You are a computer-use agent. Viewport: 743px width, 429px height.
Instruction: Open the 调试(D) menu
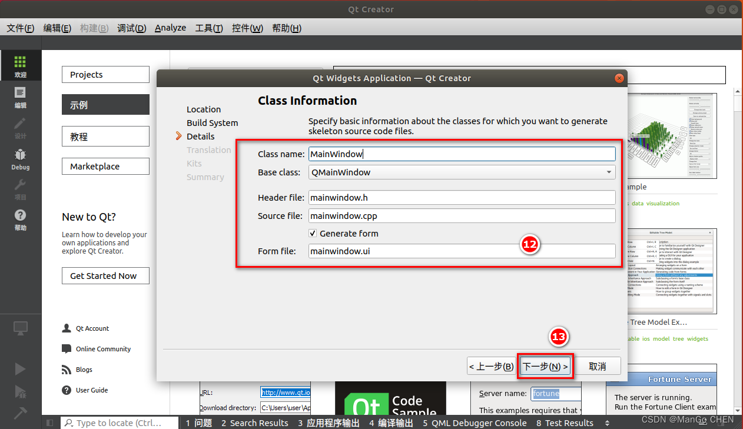[x=131, y=28]
